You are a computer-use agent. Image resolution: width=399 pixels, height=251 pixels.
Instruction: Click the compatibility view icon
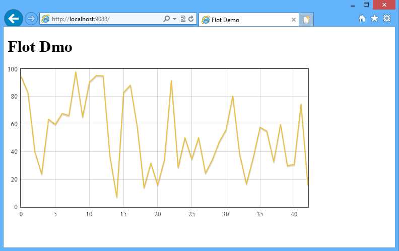pyautogui.click(x=183, y=19)
